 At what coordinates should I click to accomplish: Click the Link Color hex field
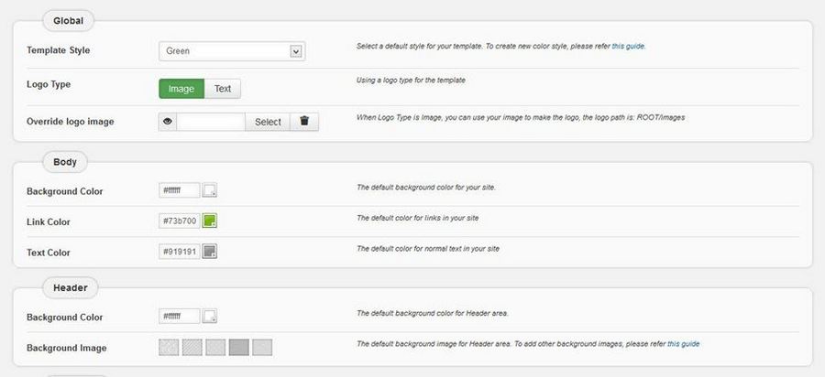(x=179, y=221)
